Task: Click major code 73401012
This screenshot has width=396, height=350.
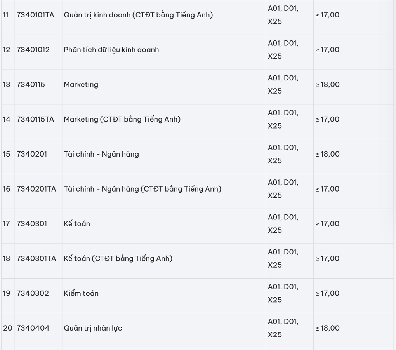Action: point(33,50)
